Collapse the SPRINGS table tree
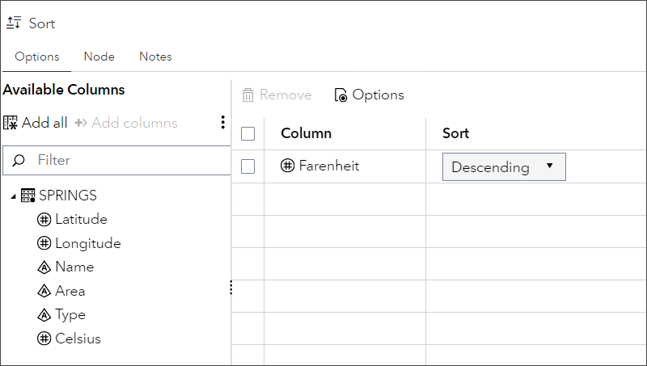The width and height of the screenshot is (647, 366). [13, 196]
